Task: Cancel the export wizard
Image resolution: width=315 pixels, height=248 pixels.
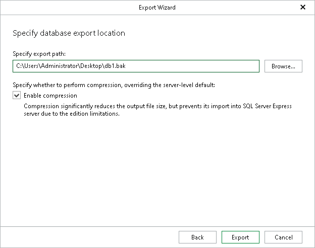Action: click(x=283, y=237)
